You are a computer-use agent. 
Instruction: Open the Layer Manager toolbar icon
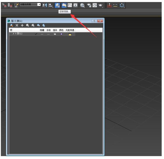point(57,5)
